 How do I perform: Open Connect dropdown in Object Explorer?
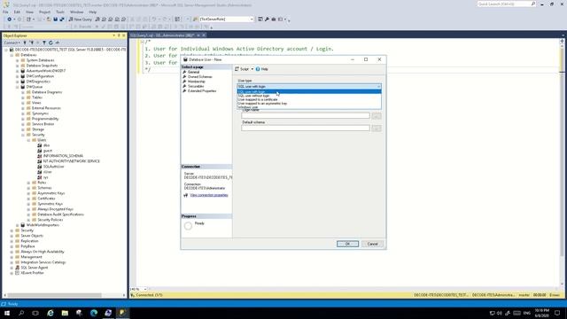(12, 43)
